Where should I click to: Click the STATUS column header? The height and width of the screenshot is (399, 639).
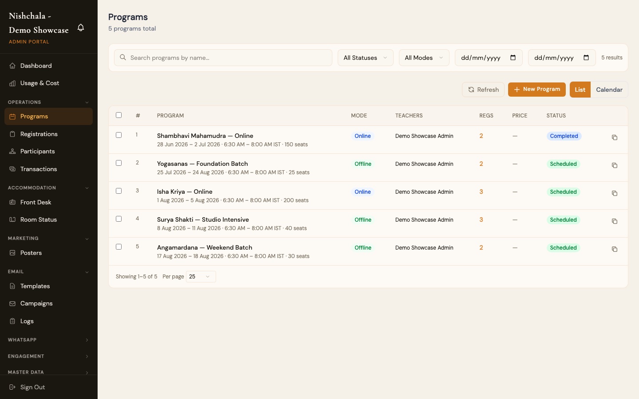556,116
